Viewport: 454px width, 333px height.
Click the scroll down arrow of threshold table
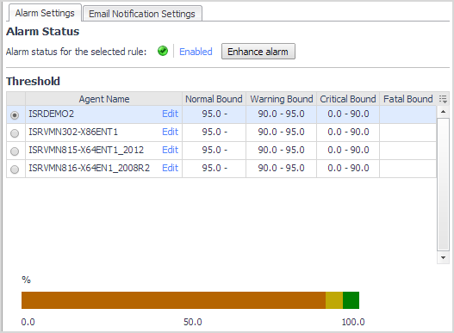[x=443, y=257]
